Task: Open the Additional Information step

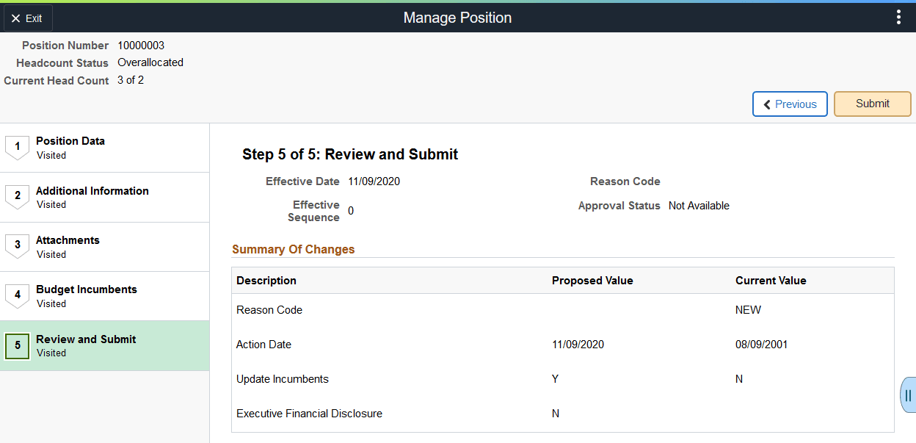Action: click(92, 191)
